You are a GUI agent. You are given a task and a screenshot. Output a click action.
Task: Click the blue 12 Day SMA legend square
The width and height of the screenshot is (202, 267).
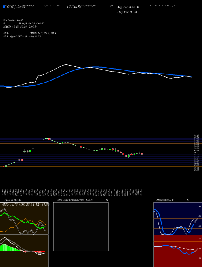[4, 6]
